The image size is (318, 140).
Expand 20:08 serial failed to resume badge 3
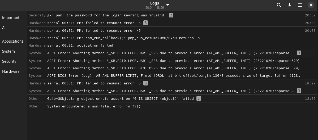pos(145,23)
